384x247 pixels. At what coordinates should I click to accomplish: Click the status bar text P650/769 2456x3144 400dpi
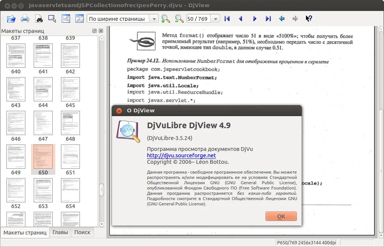click(x=307, y=242)
